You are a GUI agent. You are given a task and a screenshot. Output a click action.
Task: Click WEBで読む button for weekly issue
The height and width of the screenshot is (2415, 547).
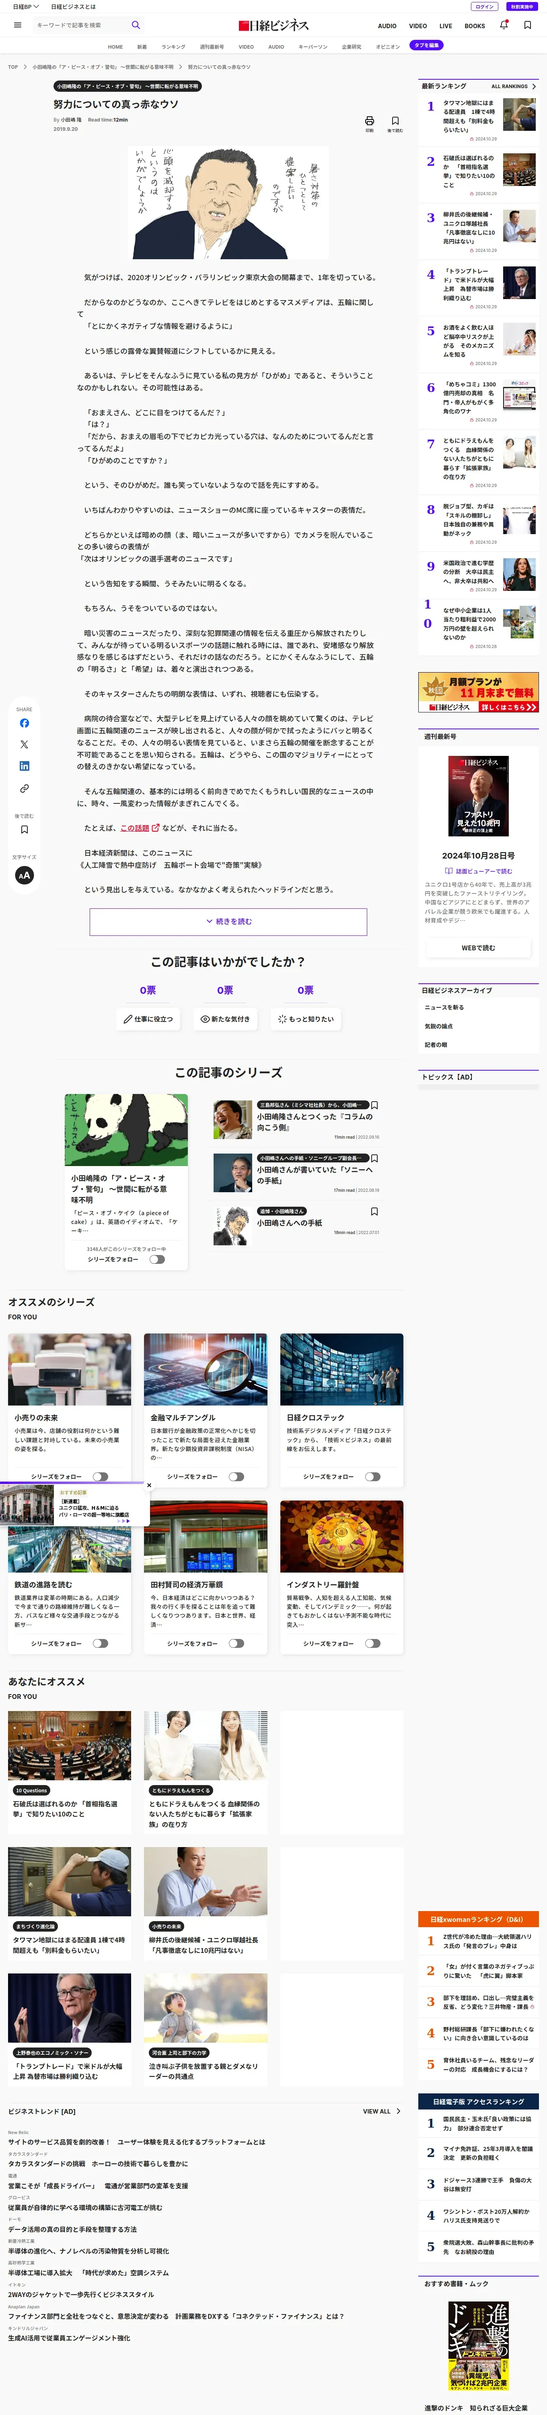pyautogui.click(x=479, y=948)
